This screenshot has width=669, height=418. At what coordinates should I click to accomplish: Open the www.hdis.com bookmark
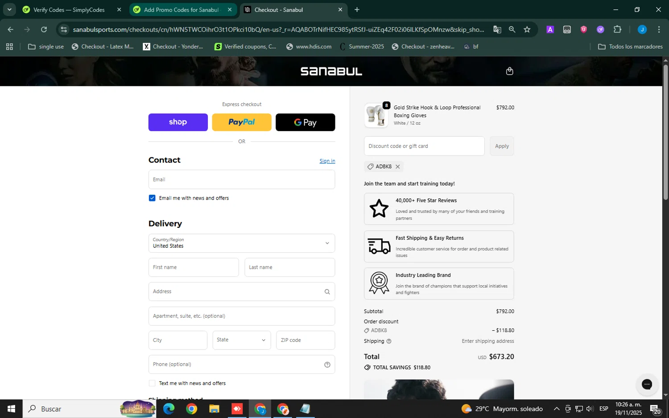[x=309, y=46]
